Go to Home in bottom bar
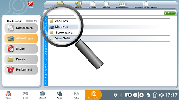The height and width of the screenshot is (100, 179). (x=8, y=95)
